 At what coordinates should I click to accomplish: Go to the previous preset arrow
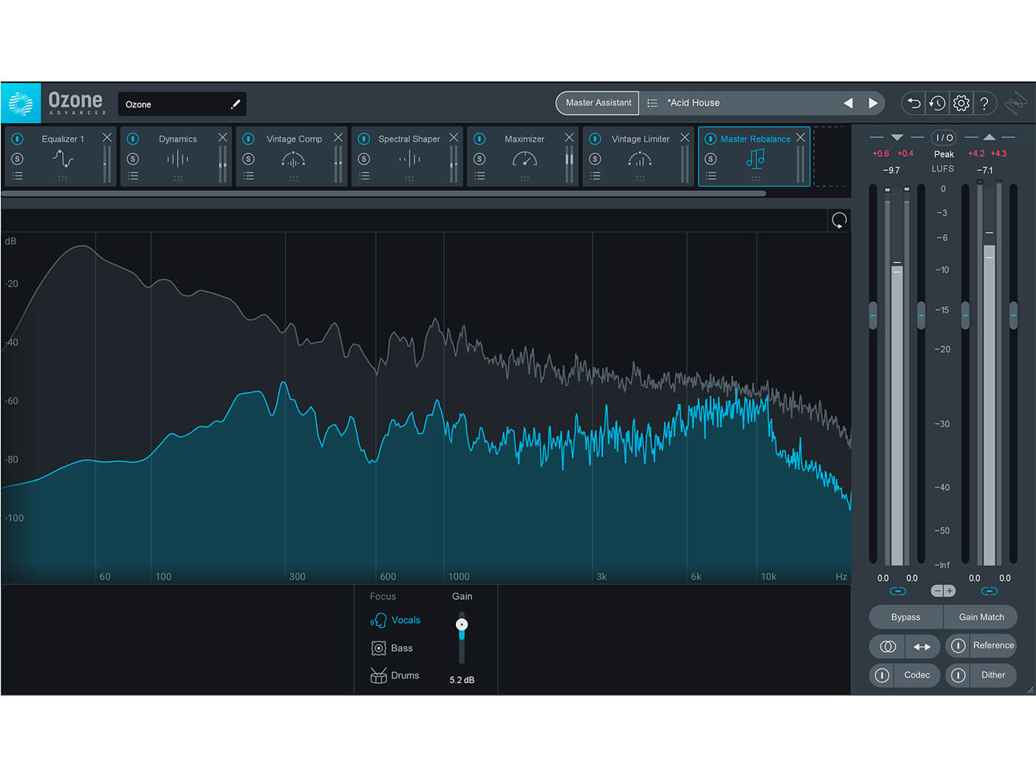848,104
